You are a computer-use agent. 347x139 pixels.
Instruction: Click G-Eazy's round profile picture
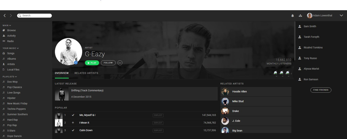pos(68,52)
